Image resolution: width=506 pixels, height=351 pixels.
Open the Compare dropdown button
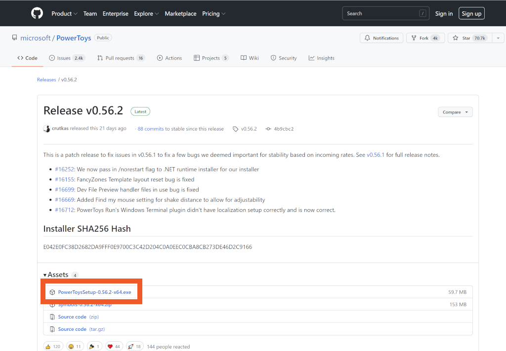coord(455,112)
